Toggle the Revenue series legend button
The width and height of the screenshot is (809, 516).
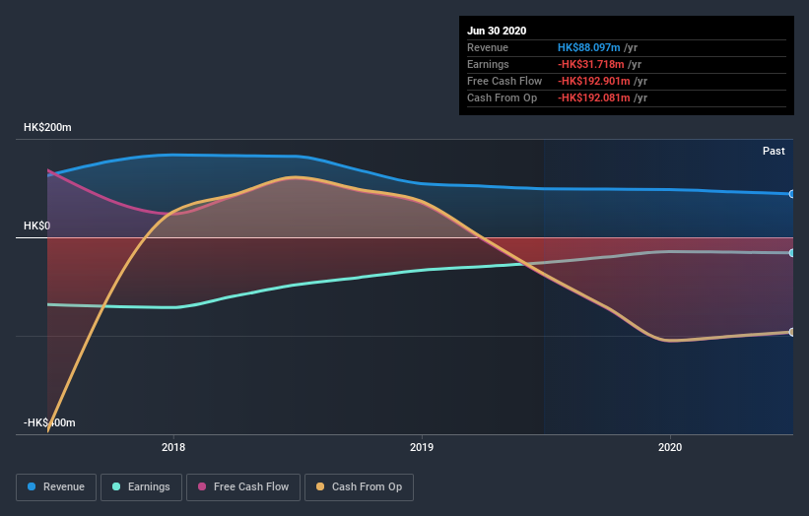pyautogui.click(x=56, y=487)
